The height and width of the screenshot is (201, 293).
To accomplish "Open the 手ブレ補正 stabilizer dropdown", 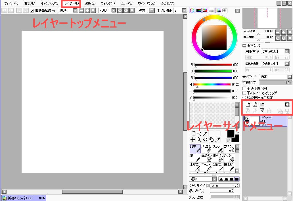I will [x=184, y=11].
